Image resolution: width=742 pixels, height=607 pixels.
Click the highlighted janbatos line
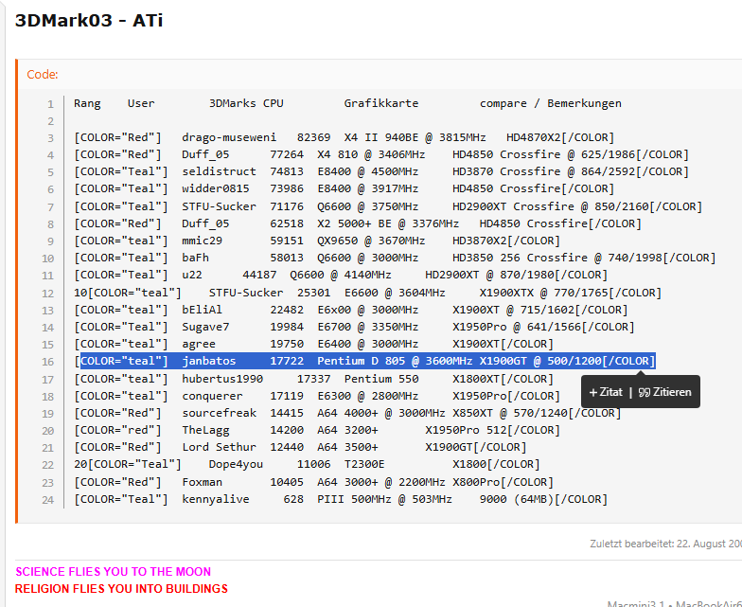(x=364, y=361)
